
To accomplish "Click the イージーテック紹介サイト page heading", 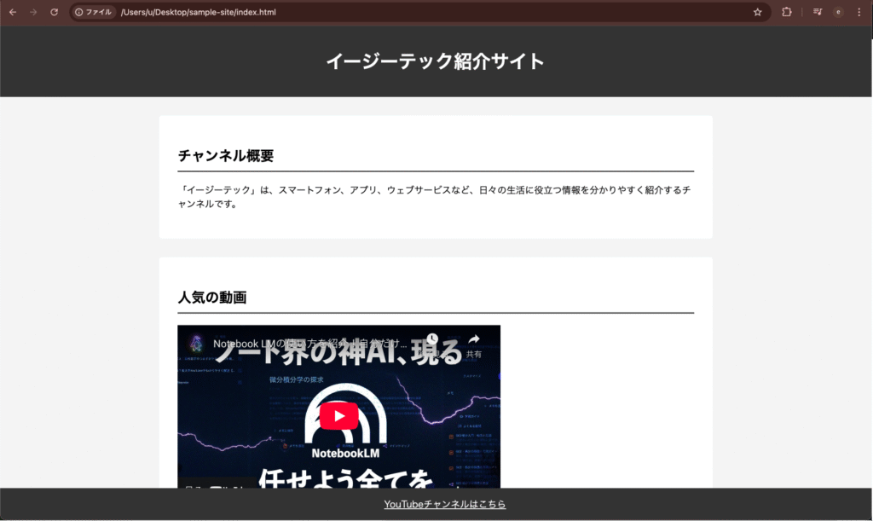I will click(436, 61).
